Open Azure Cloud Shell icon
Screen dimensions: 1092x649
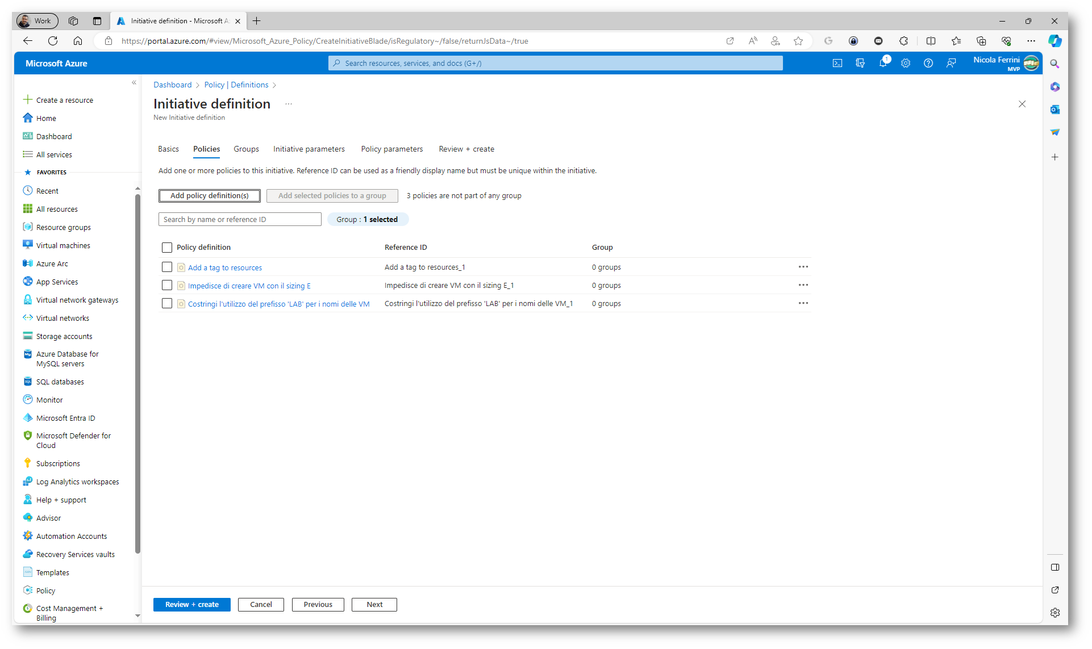pos(837,63)
